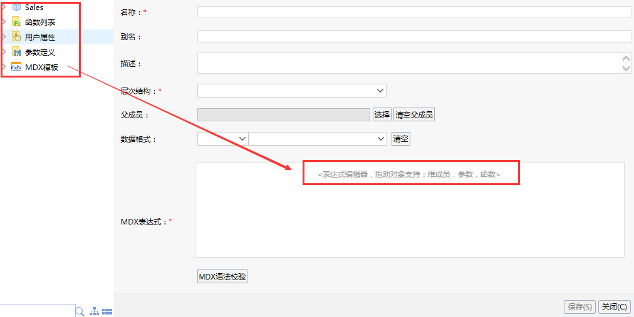
Task: Click the tree search input box
Action: click(x=37, y=311)
